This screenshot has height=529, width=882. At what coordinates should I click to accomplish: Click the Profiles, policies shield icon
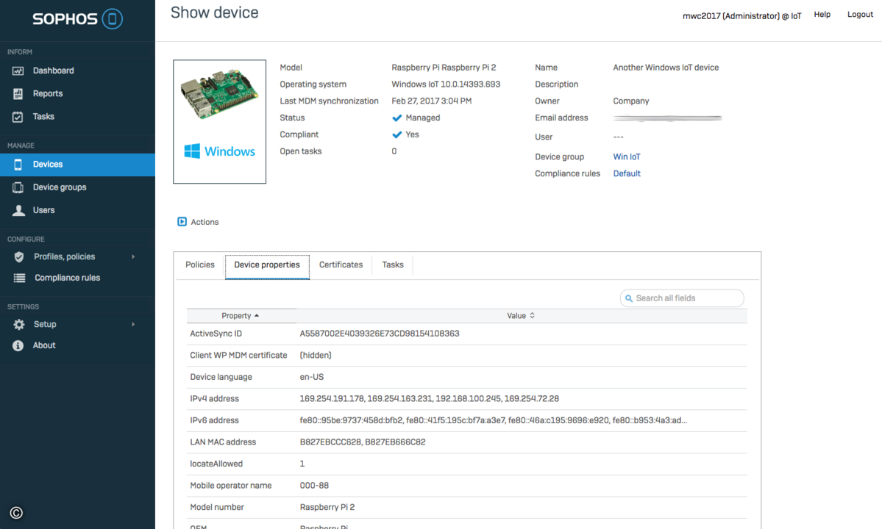(x=19, y=256)
